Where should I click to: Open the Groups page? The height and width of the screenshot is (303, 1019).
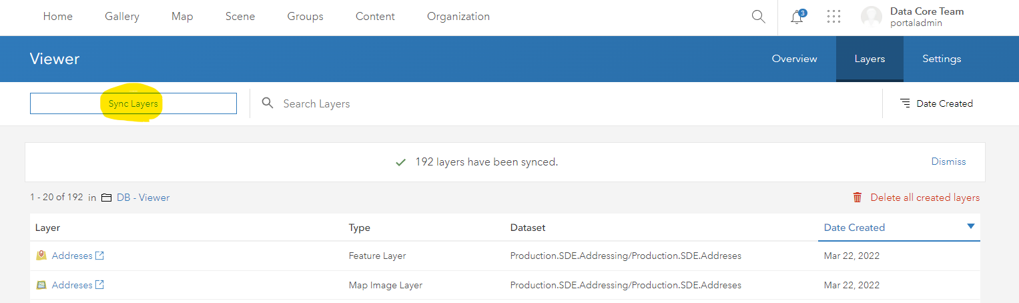[x=306, y=17]
